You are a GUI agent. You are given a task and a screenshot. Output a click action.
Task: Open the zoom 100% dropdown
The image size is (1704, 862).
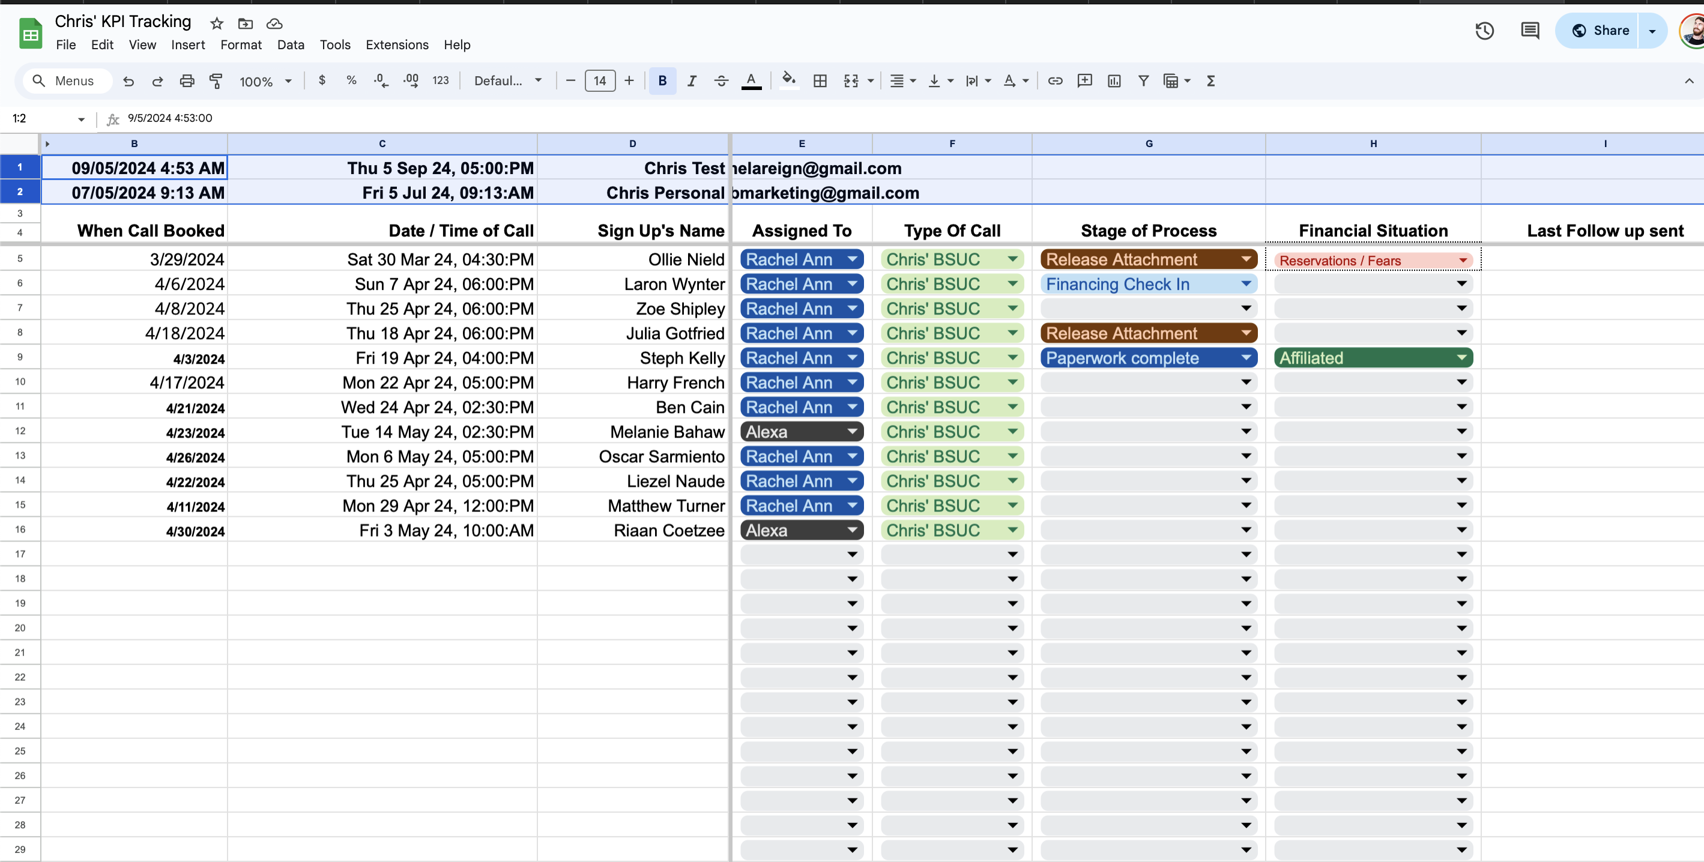tap(265, 80)
